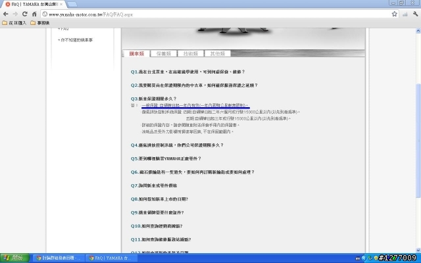Open a new browser tab
This screenshot has width=421, height=263.
click(72, 5)
